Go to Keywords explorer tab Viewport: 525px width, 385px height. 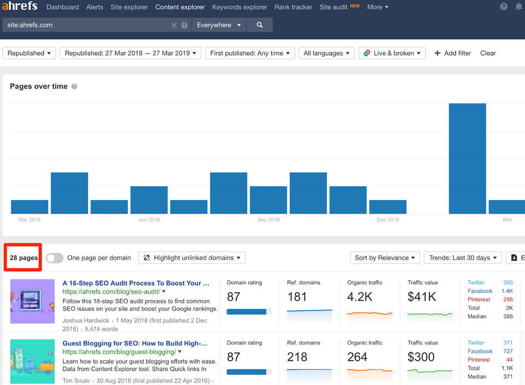coord(240,7)
